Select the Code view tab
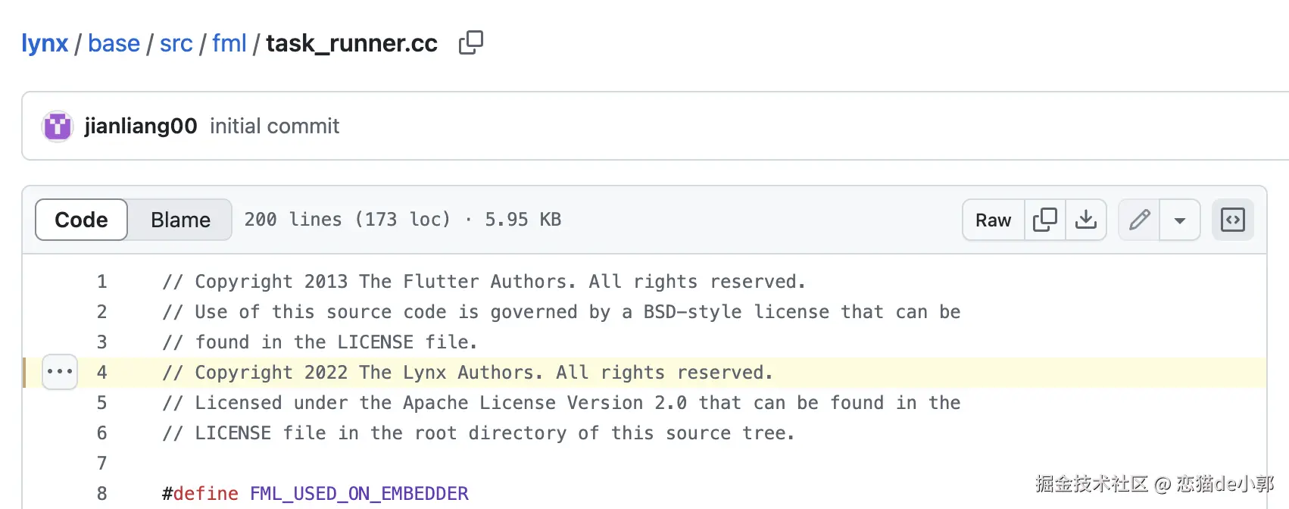 pyautogui.click(x=81, y=220)
